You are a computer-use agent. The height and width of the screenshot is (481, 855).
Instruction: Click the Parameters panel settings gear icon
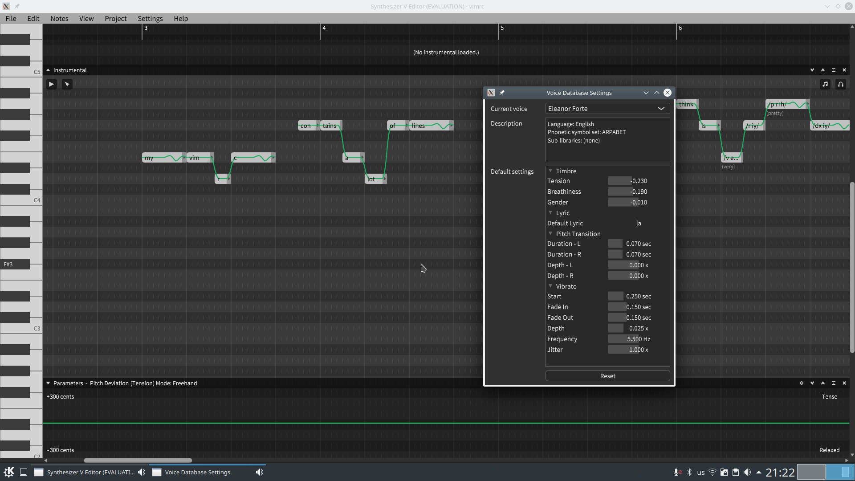(802, 383)
